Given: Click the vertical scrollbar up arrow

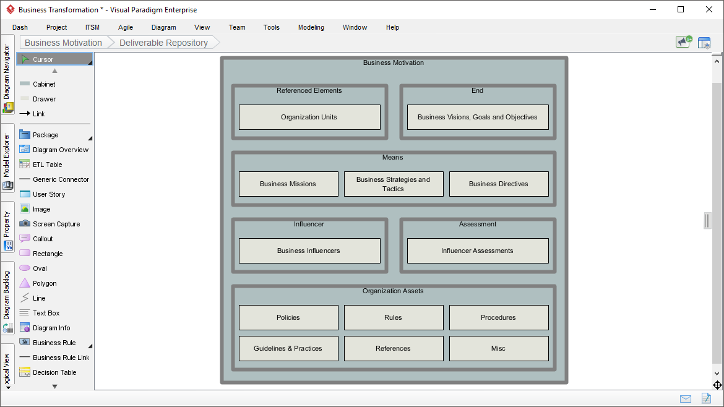Looking at the screenshot, I should click(x=717, y=61).
